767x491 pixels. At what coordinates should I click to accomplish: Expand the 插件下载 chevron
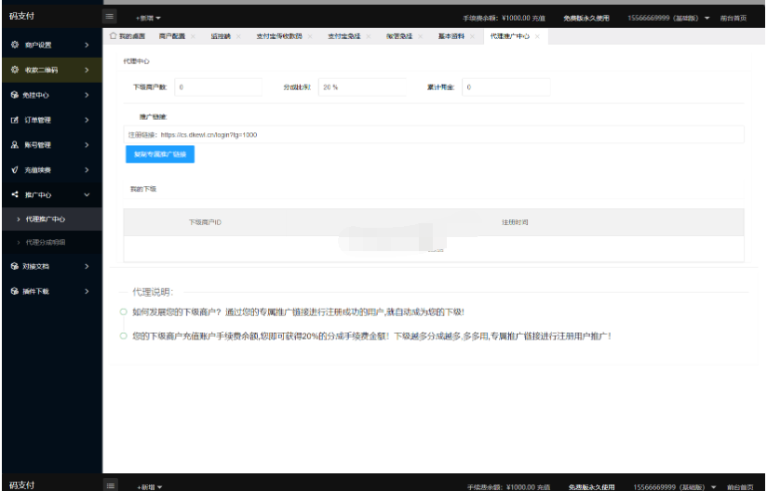pyautogui.click(x=87, y=291)
